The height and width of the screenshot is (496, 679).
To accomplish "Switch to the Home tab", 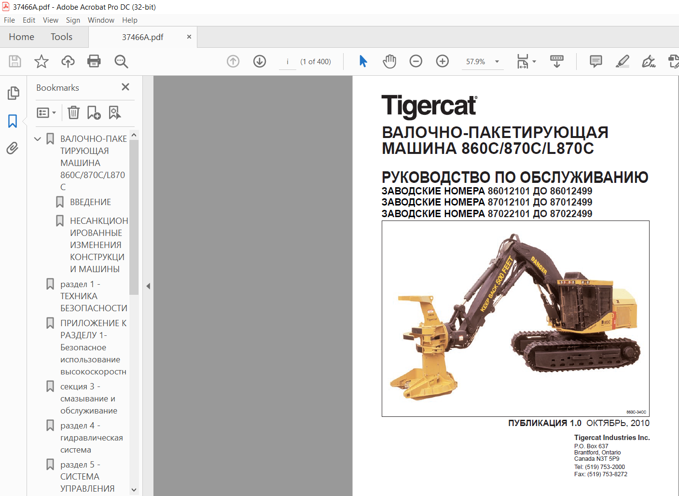I will [x=21, y=37].
